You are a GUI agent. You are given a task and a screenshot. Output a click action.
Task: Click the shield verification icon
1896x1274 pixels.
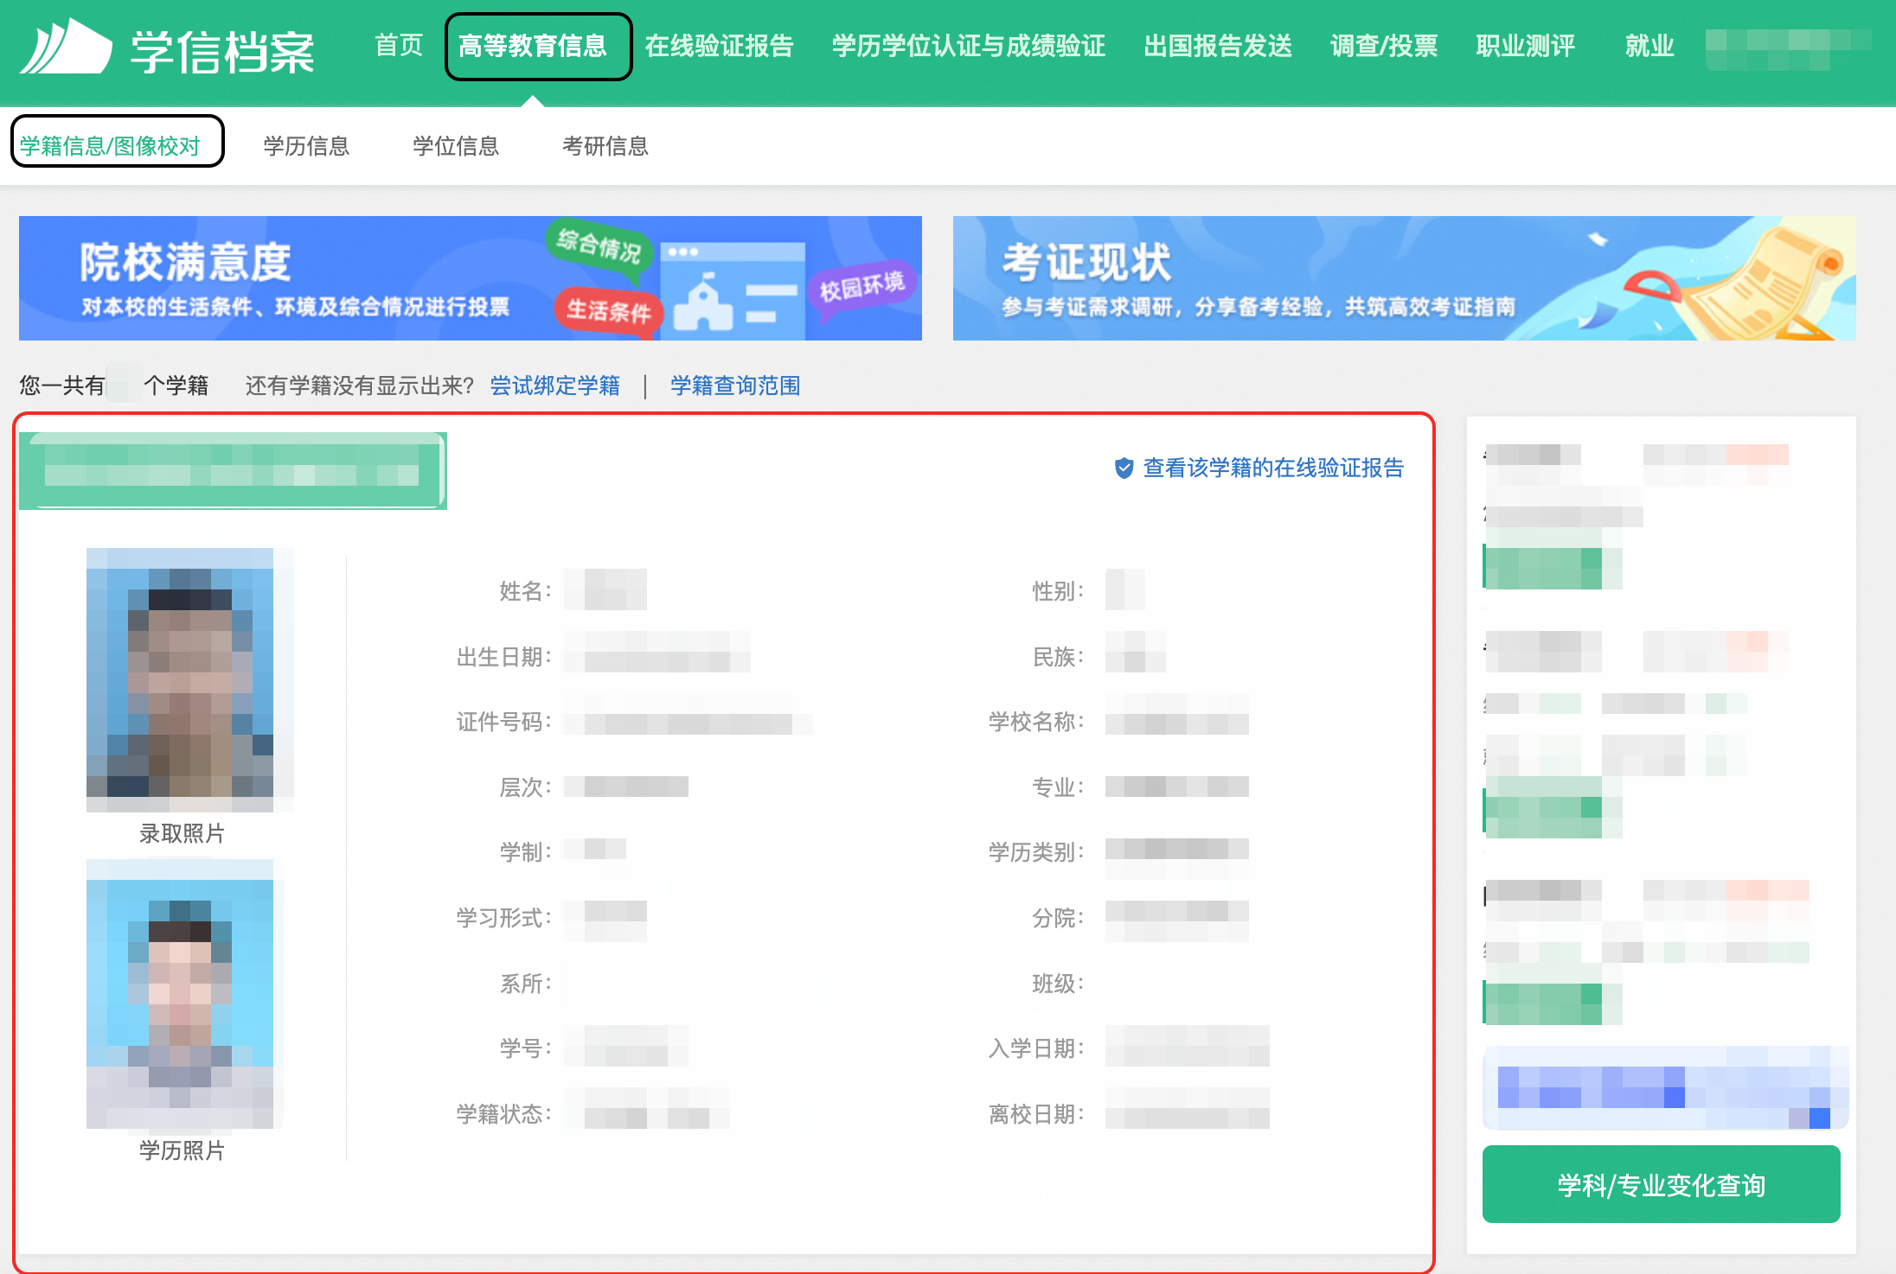pos(1124,468)
